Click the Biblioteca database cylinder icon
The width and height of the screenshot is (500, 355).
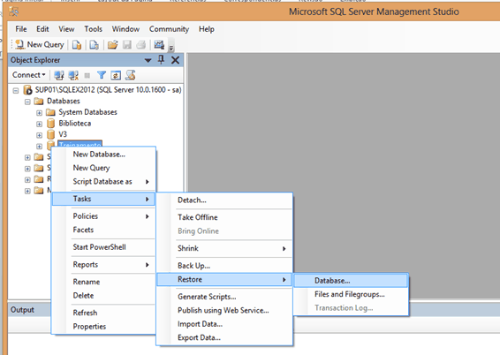(50, 124)
